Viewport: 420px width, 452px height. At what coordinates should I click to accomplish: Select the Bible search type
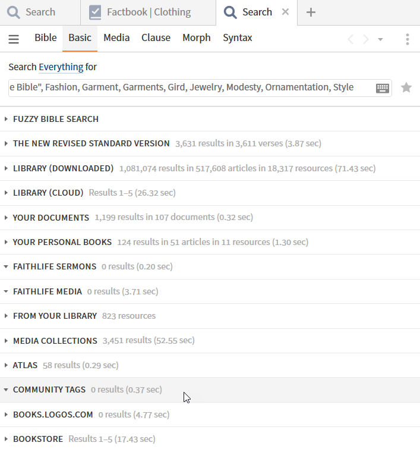pyautogui.click(x=46, y=37)
